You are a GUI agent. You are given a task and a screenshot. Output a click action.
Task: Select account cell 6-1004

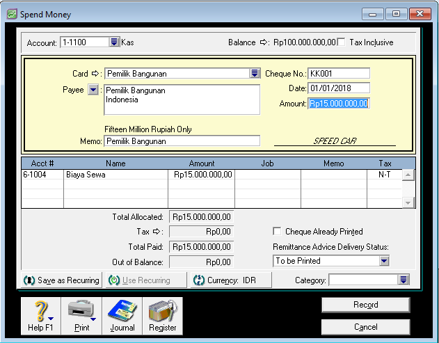tap(42, 175)
